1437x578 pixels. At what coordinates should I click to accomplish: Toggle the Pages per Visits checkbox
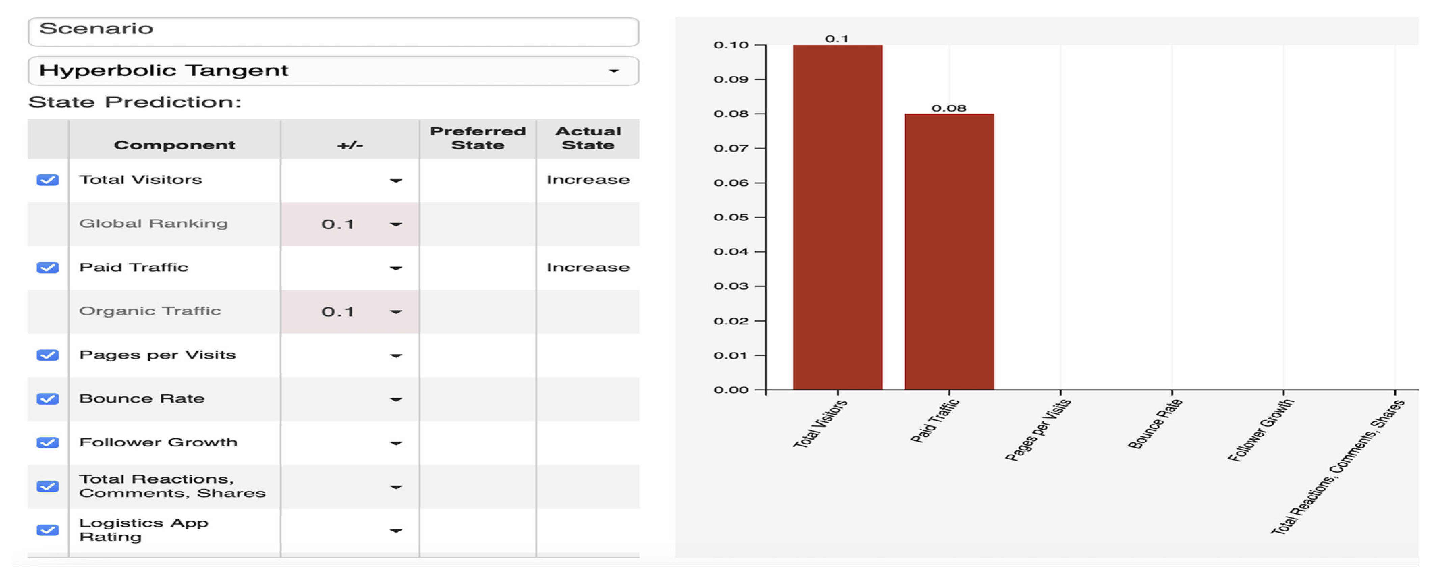[x=48, y=355]
